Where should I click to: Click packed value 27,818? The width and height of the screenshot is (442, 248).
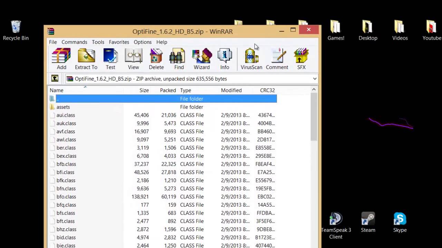169,172
